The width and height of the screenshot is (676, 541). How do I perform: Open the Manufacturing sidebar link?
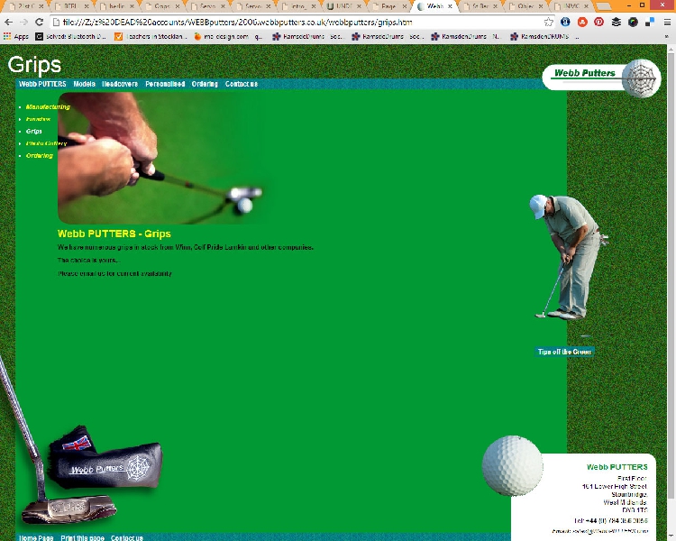tap(48, 107)
